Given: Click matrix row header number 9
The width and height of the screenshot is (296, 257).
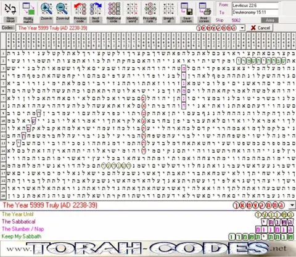Looking at the screenshot, I should pos(3,113).
